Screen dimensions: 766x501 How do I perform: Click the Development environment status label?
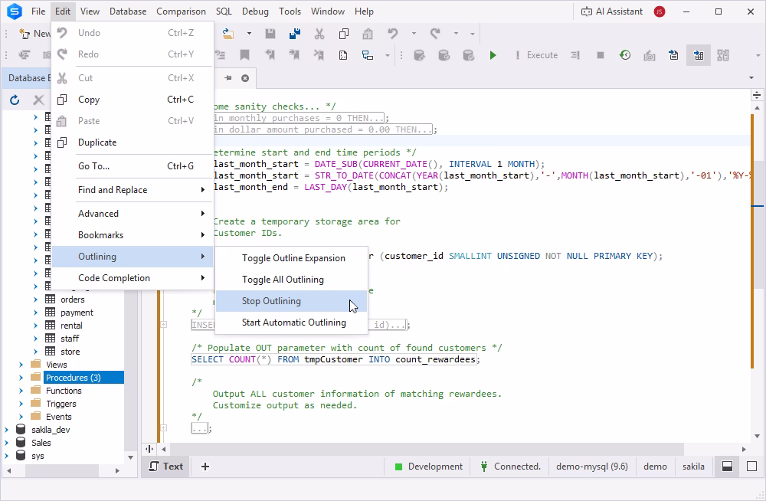pyautogui.click(x=429, y=467)
